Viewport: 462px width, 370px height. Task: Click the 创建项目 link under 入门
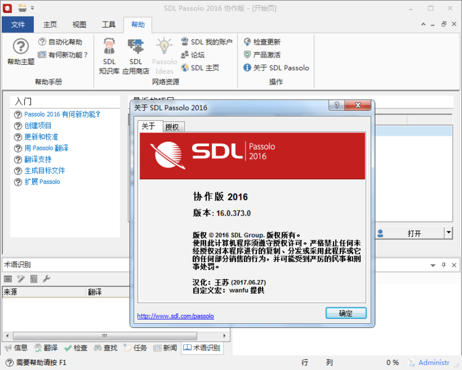[38, 126]
